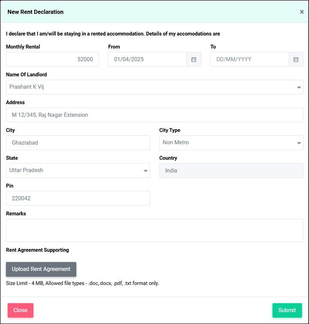The width and height of the screenshot is (309, 324).
Task: Click the Name Of Landlord label
Action: pos(27,75)
